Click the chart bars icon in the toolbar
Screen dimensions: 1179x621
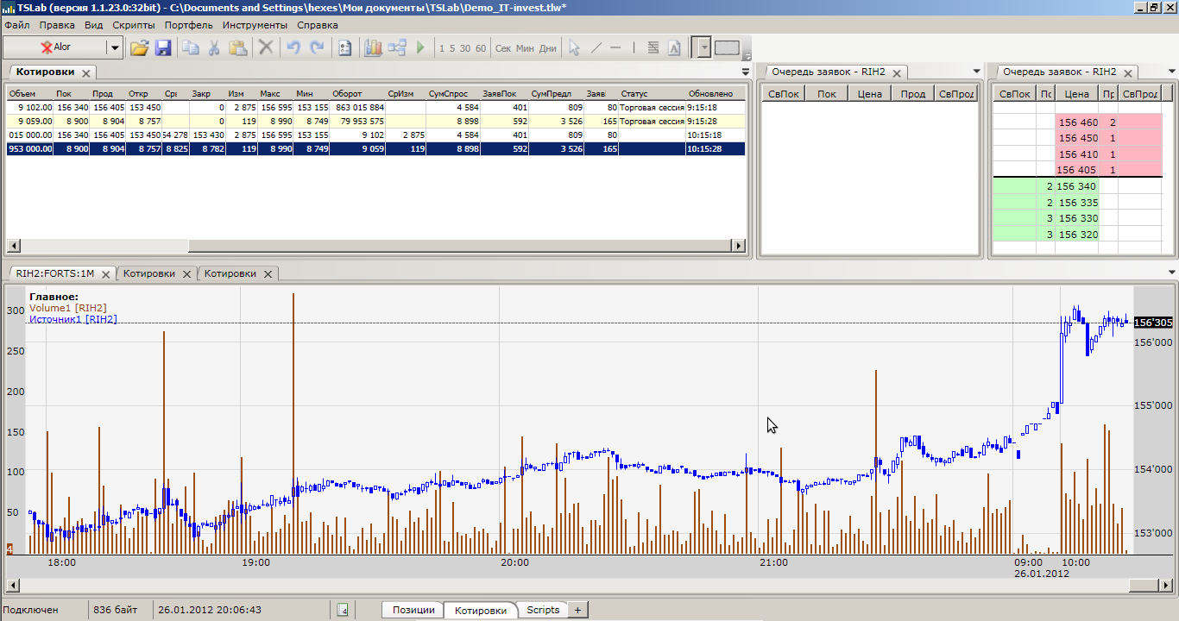click(x=373, y=48)
